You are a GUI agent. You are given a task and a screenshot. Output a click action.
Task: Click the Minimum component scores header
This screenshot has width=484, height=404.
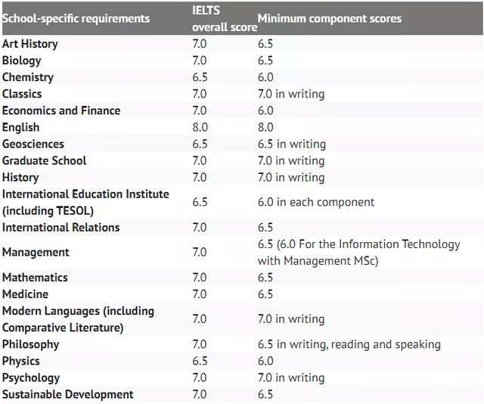tap(330, 18)
